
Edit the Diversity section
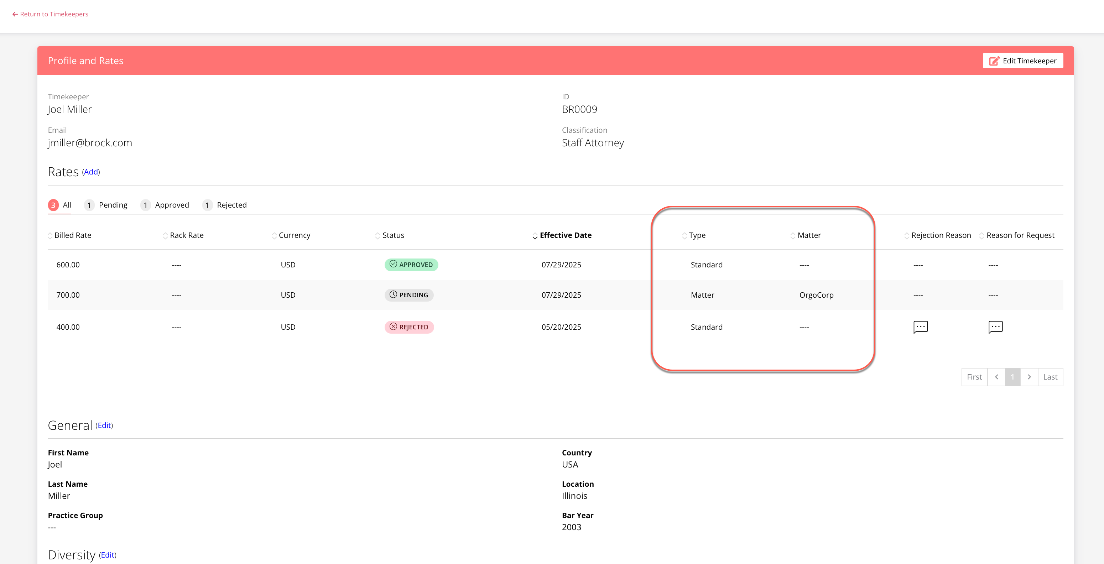pyautogui.click(x=108, y=555)
